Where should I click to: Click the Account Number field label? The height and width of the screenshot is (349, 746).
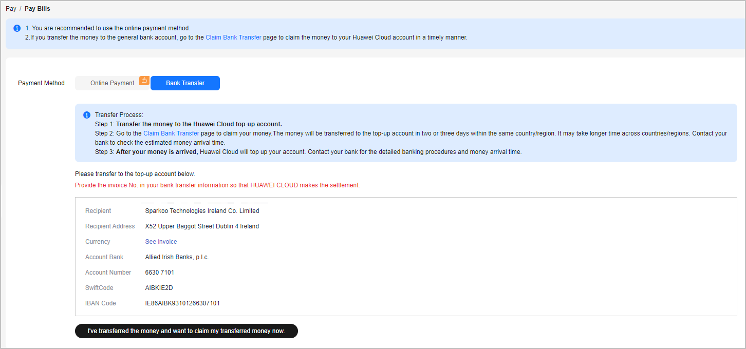(x=108, y=273)
